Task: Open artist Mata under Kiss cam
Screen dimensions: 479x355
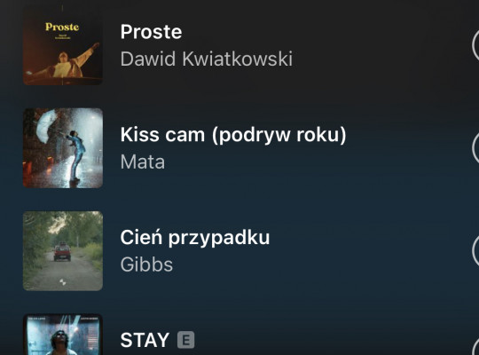Action: pos(143,162)
